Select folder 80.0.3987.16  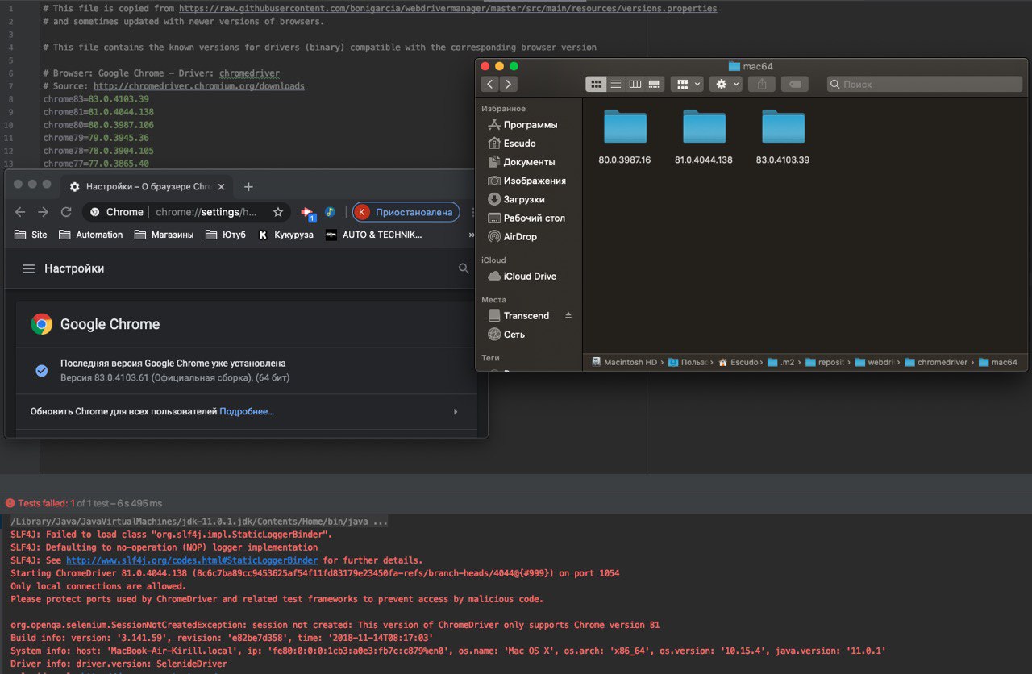pos(625,136)
